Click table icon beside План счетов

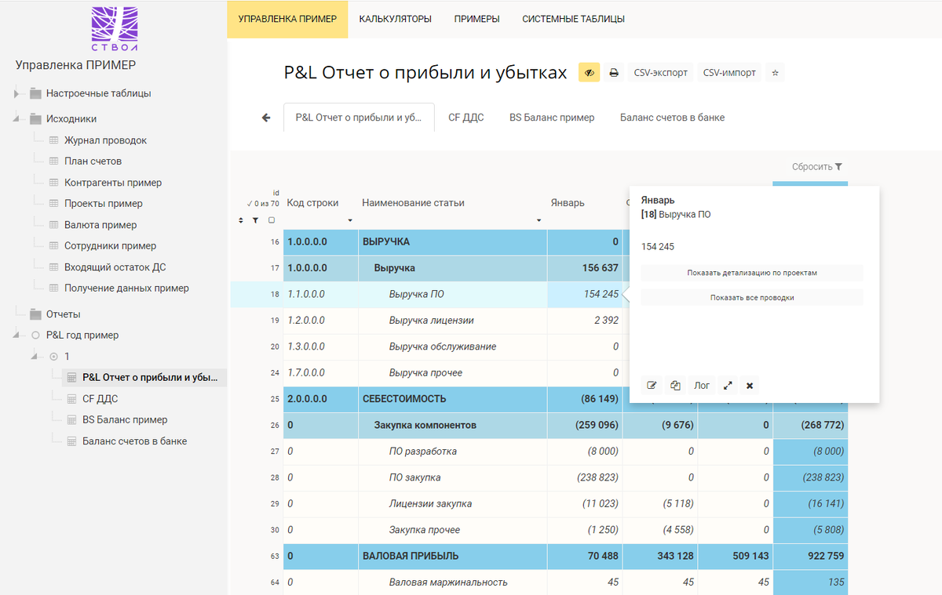tap(53, 161)
